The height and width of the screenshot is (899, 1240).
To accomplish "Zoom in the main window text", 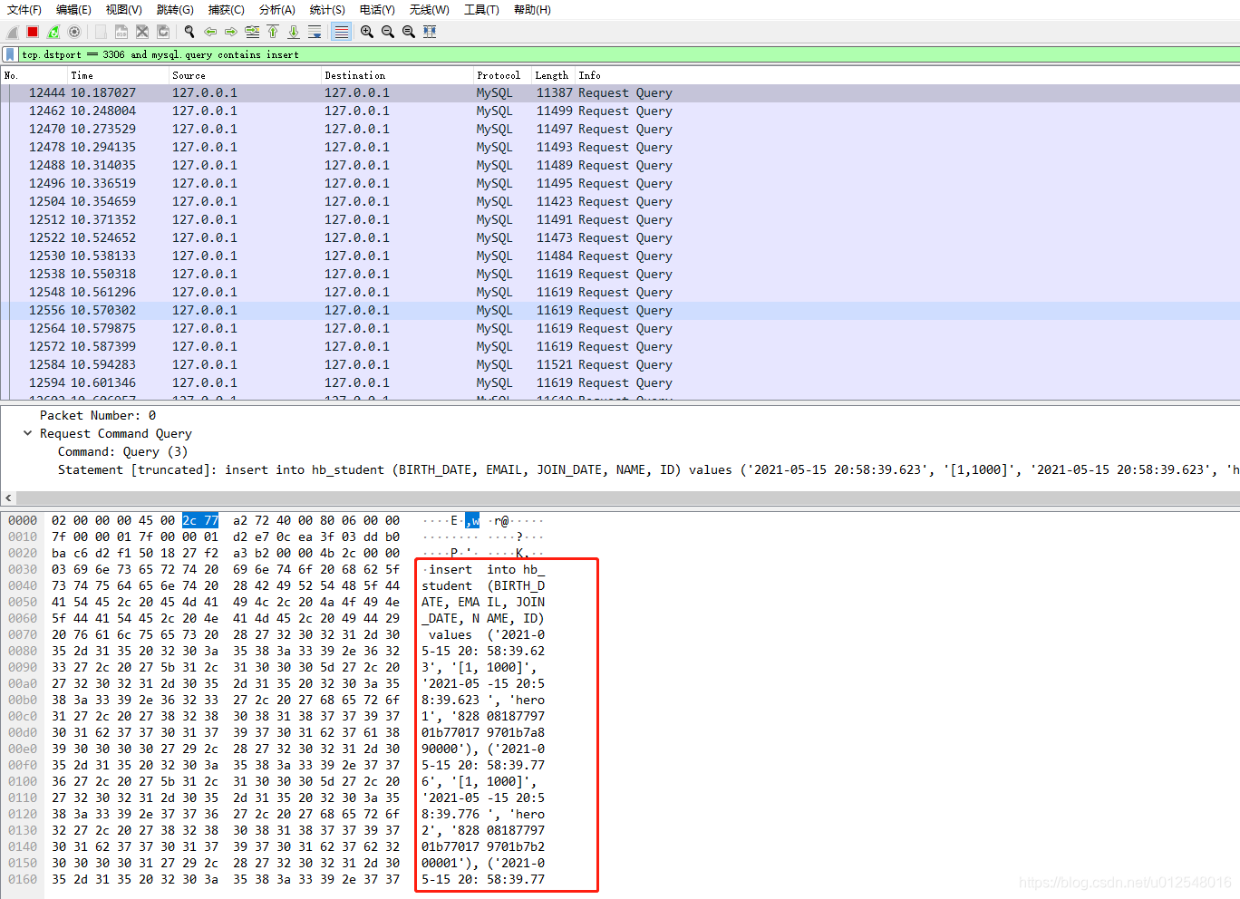I will coord(367,32).
